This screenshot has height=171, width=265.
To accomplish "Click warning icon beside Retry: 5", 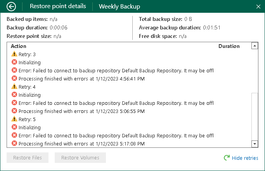I will 14,120.
